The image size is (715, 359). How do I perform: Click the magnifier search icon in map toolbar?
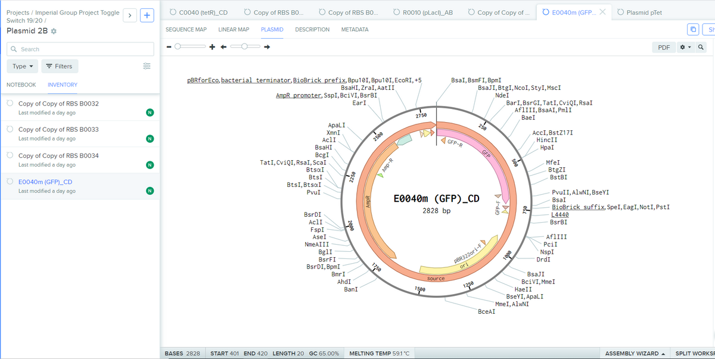click(701, 47)
